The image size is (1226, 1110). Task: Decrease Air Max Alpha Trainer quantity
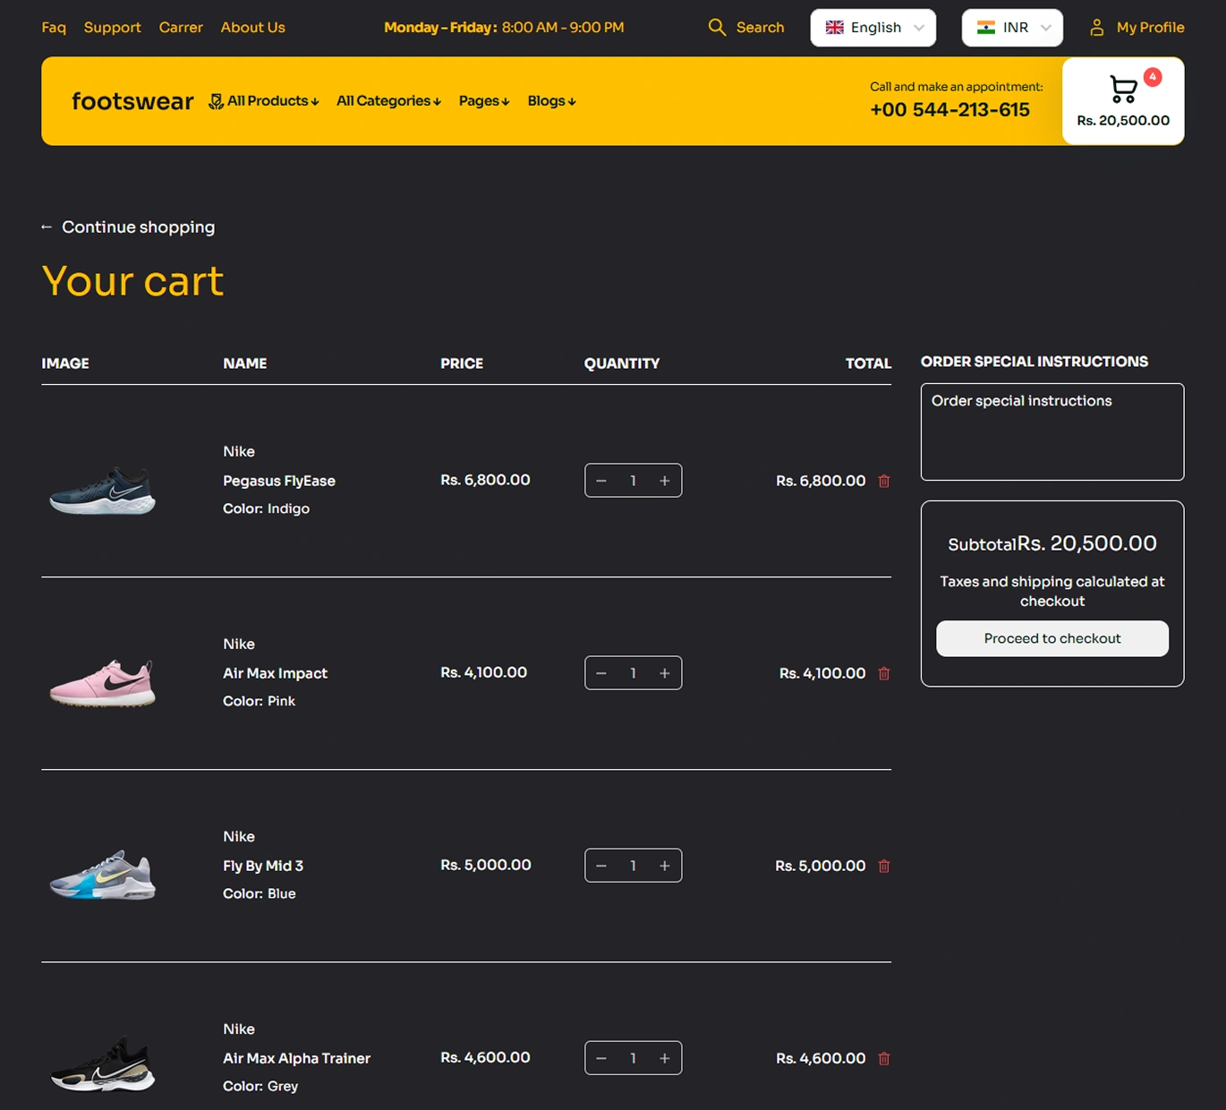tap(601, 1058)
